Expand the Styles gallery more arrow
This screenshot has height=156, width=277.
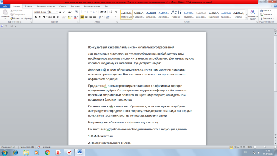246,18
